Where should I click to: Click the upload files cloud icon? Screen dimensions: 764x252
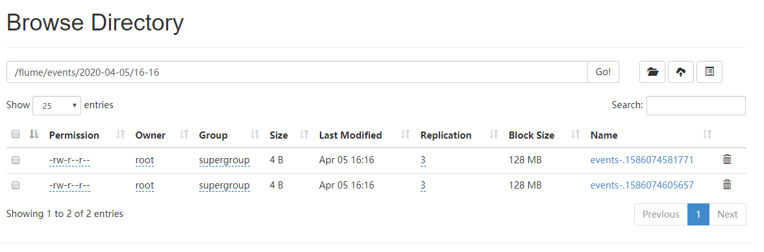(681, 72)
